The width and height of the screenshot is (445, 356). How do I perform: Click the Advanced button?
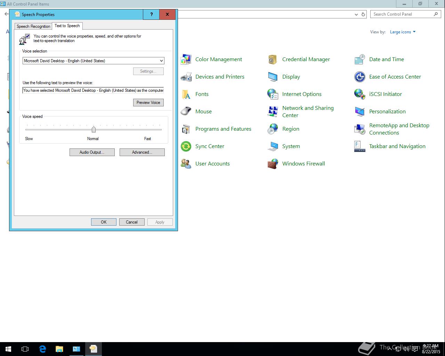click(142, 152)
